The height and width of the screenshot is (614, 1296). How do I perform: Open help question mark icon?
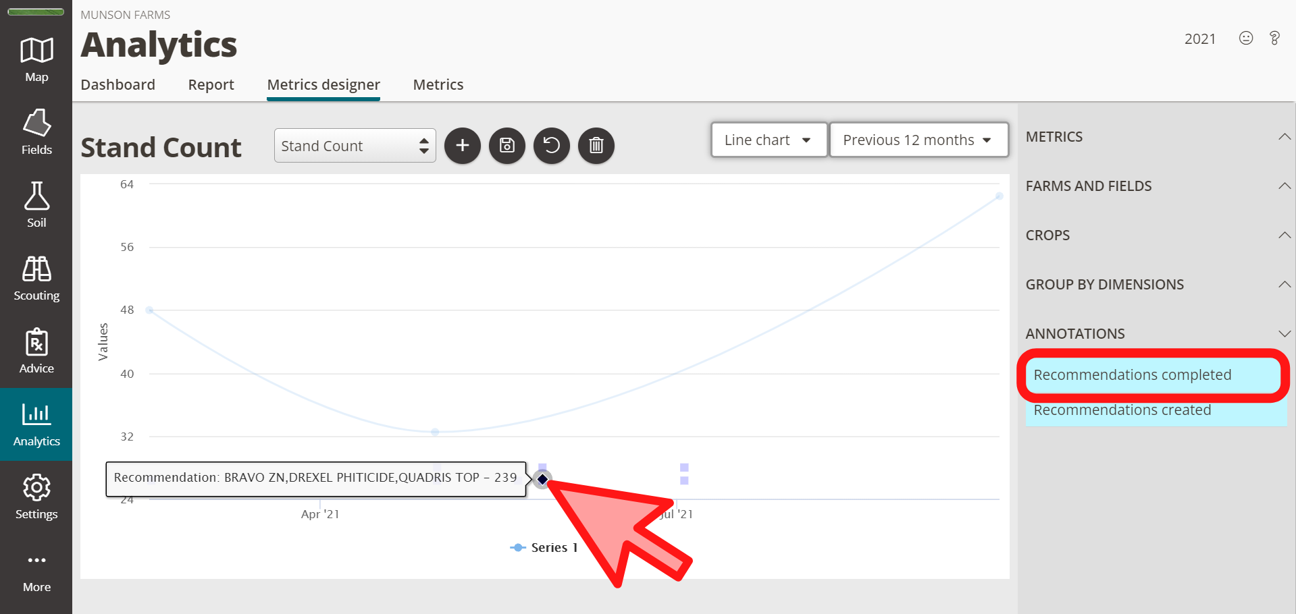[1274, 38]
